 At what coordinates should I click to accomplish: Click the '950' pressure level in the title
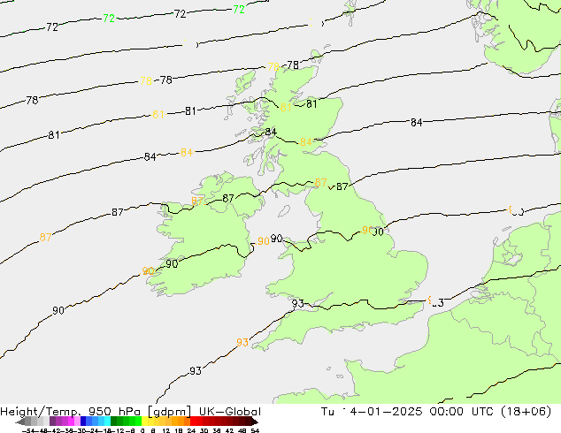pyautogui.click(x=98, y=412)
